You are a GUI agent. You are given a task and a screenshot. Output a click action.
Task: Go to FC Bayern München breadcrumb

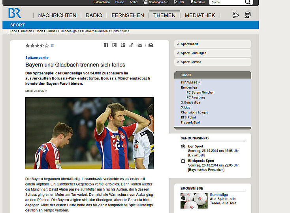(x=94, y=31)
